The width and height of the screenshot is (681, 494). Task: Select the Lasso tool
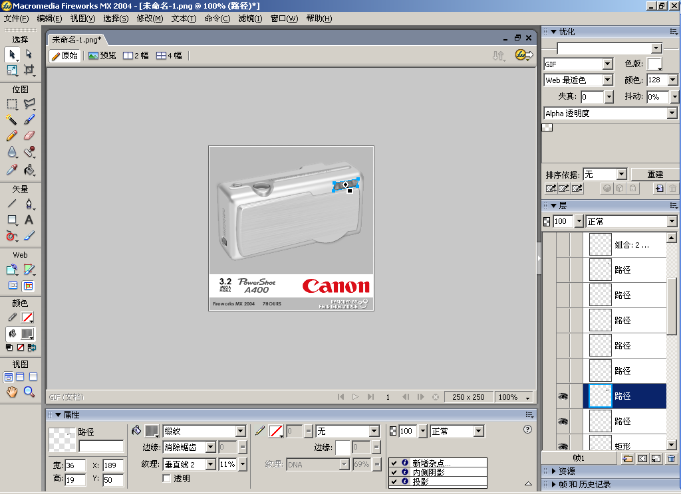[x=29, y=104]
